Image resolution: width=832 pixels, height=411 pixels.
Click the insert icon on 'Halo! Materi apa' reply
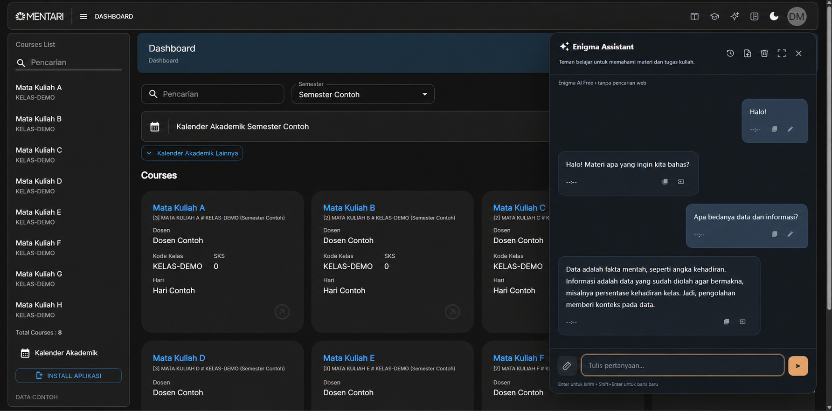[681, 181]
